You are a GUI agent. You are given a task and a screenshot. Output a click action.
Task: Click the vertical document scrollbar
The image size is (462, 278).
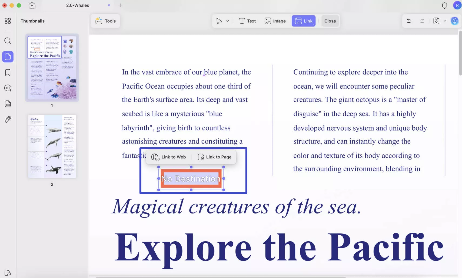click(x=460, y=53)
